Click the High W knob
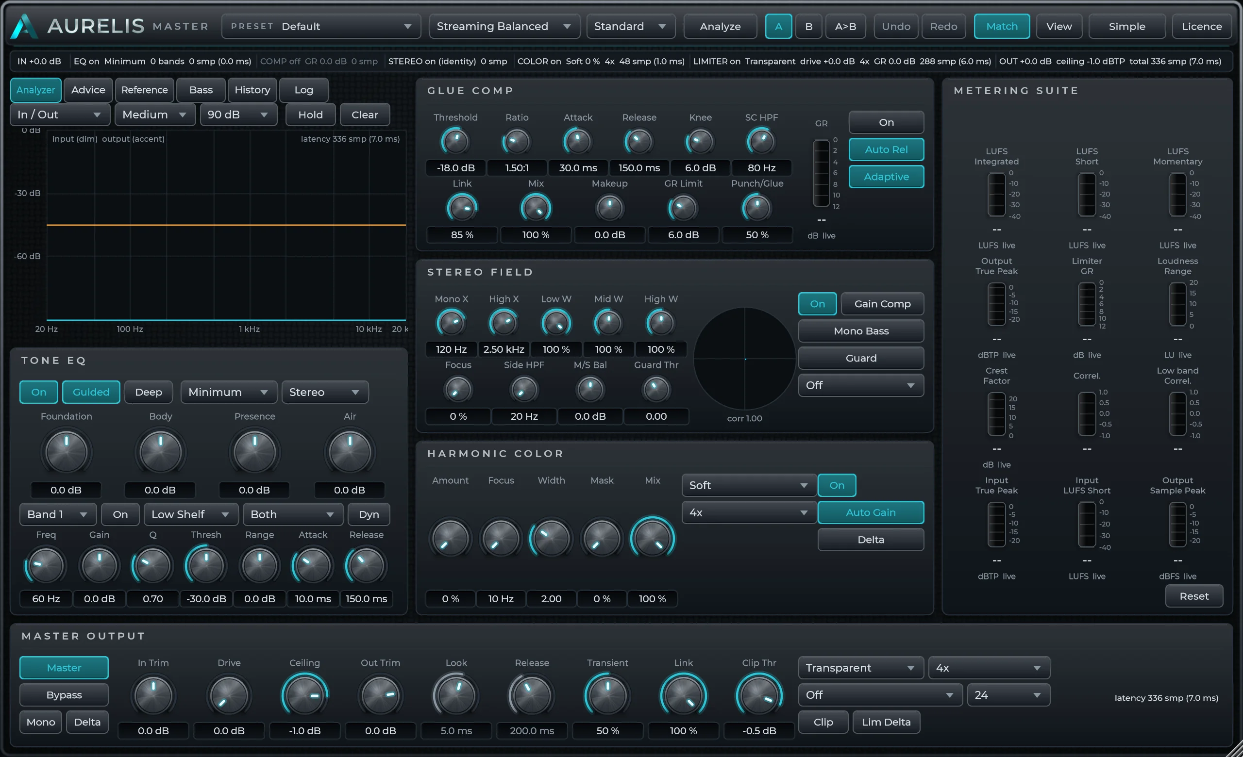The height and width of the screenshot is (757, 1243). pyautogui.click(x=660, y=323)
